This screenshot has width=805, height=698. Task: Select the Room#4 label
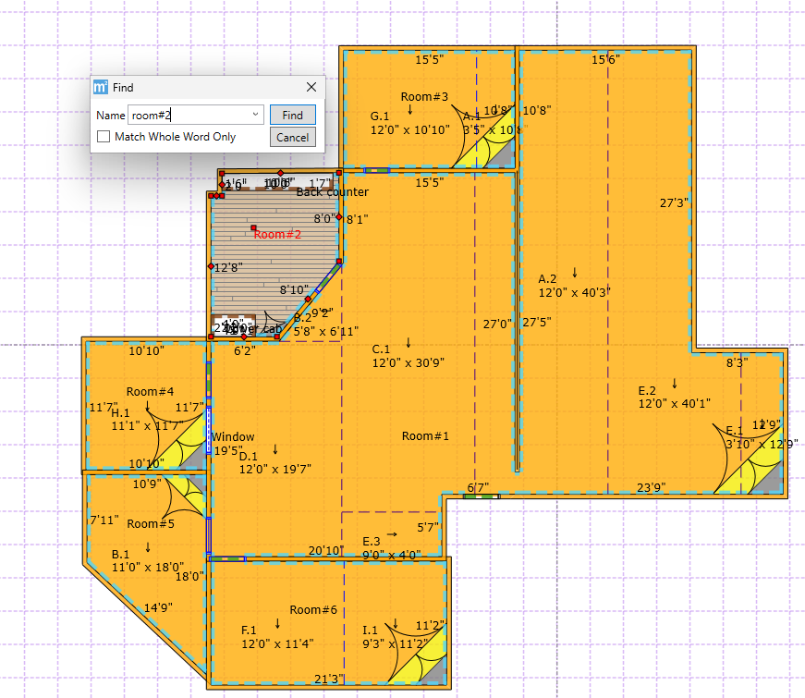click(x=150, y=391)
